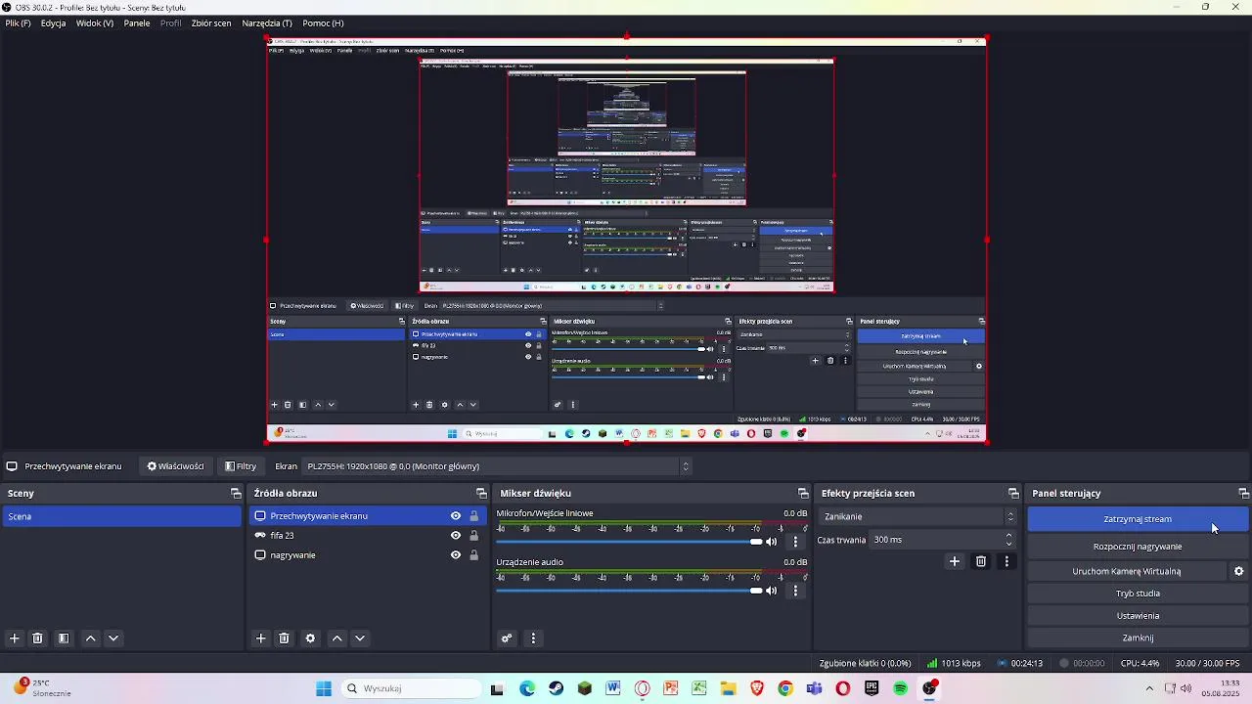This screenshot has width=1252, height=704.
Task: Toggle lock on nagrywanie source
Action: [x=474, y=554]
